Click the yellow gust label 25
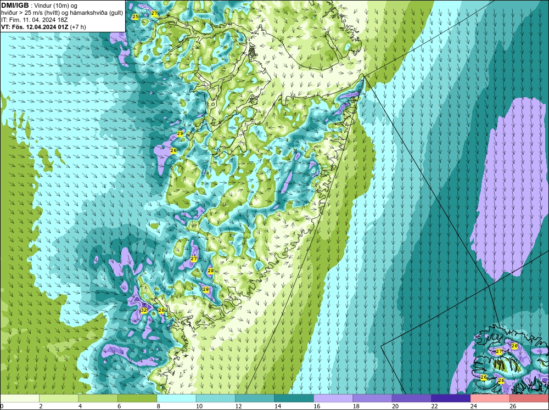The height and width of the screenshot is (410, 549). tap(136, 16)
